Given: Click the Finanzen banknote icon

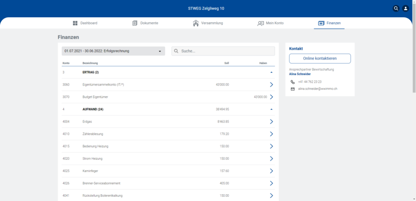Looking at the screenshot, I should coord(321,23).
